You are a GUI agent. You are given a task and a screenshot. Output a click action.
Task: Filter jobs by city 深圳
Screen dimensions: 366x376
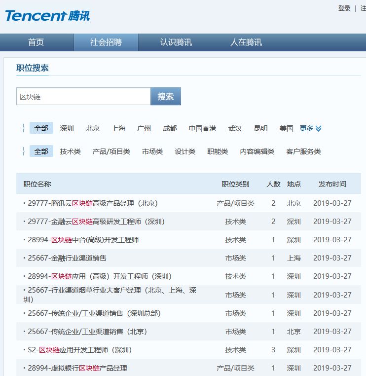(x=67, y=128)
